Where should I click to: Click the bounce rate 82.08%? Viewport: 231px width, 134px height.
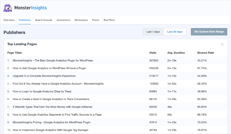pyautogui.click(x=202, y=99)
